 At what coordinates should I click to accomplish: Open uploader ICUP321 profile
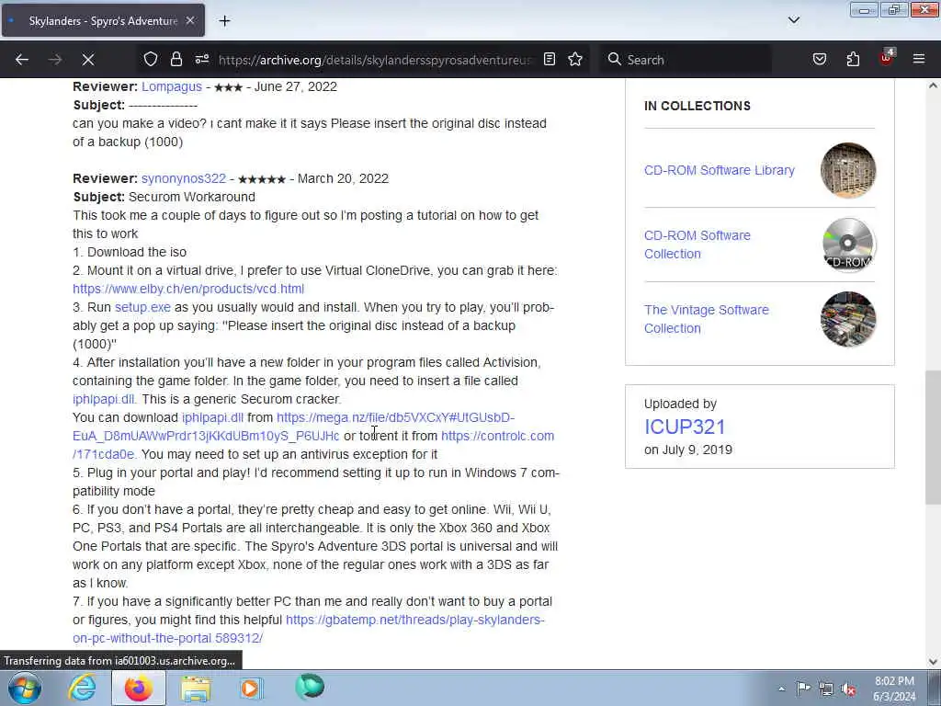685,427
